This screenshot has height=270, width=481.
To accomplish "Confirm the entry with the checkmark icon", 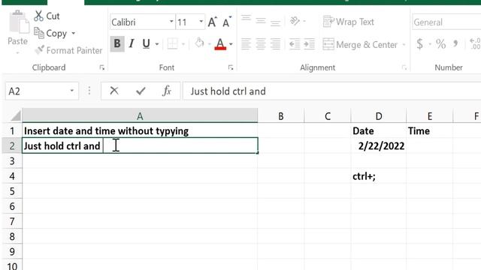I will [x=141, y=91].
